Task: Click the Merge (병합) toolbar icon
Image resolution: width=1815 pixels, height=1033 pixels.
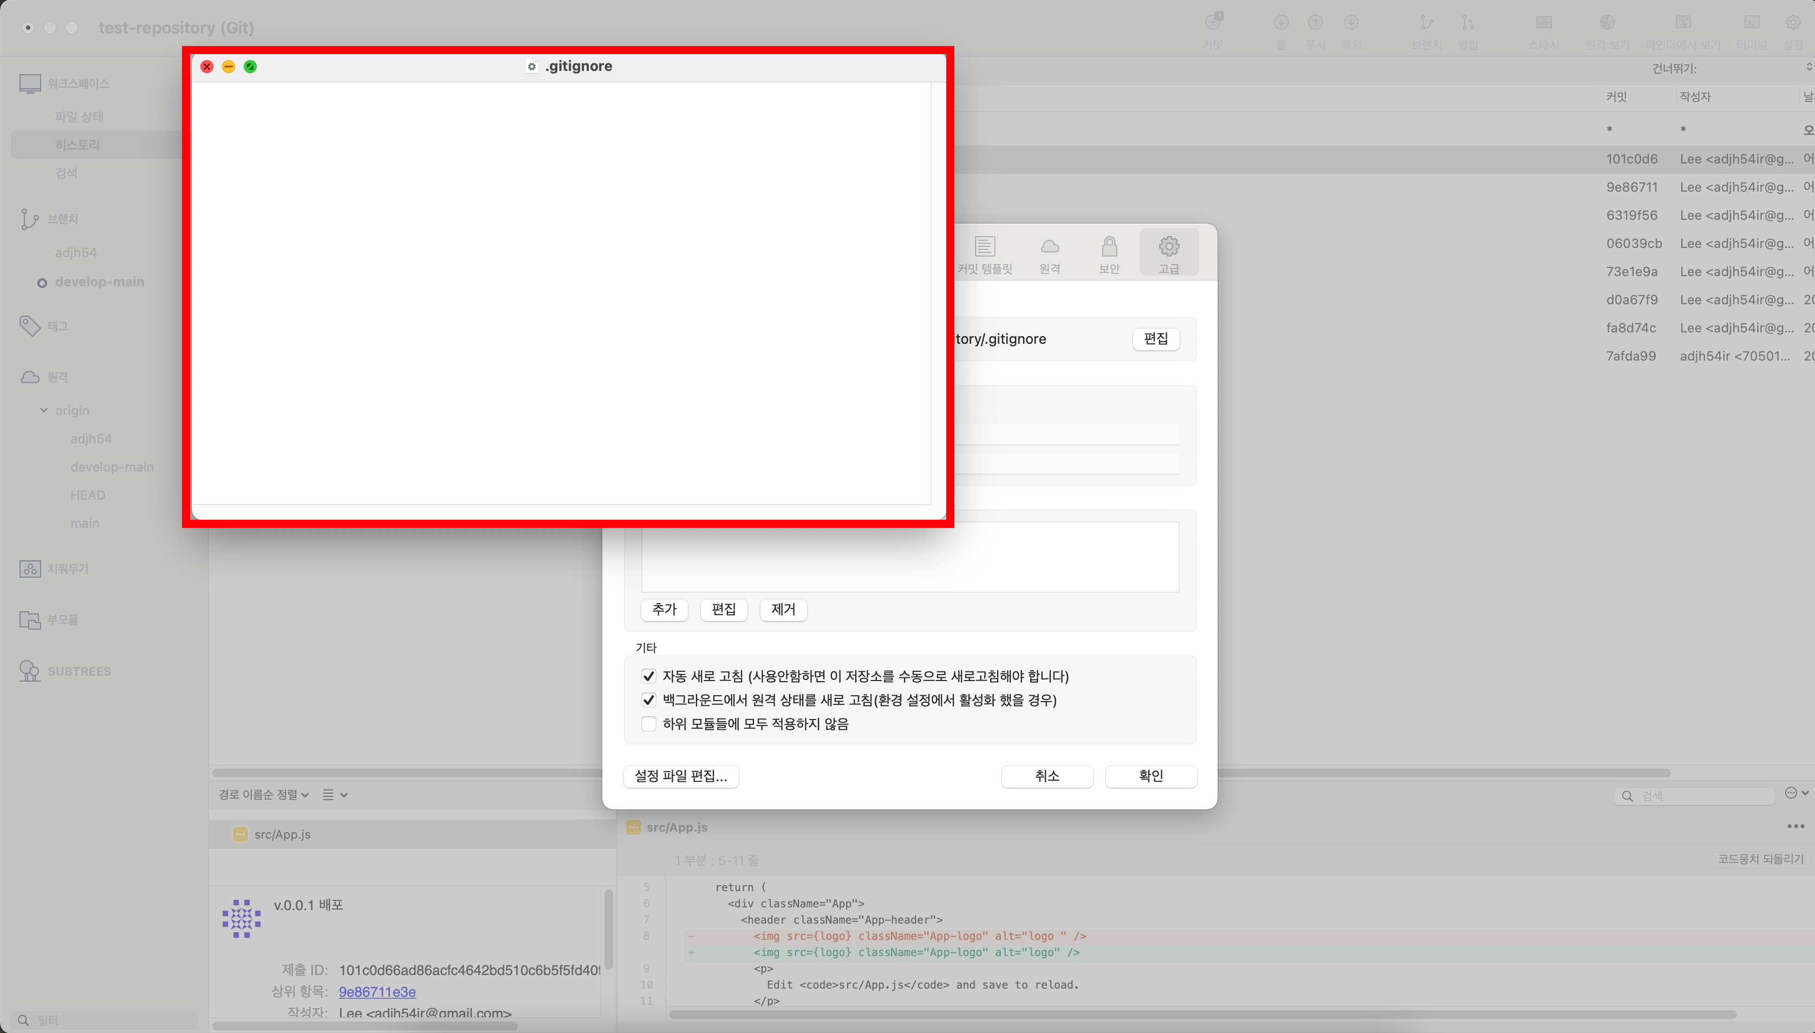Action: click(1467, 23)
